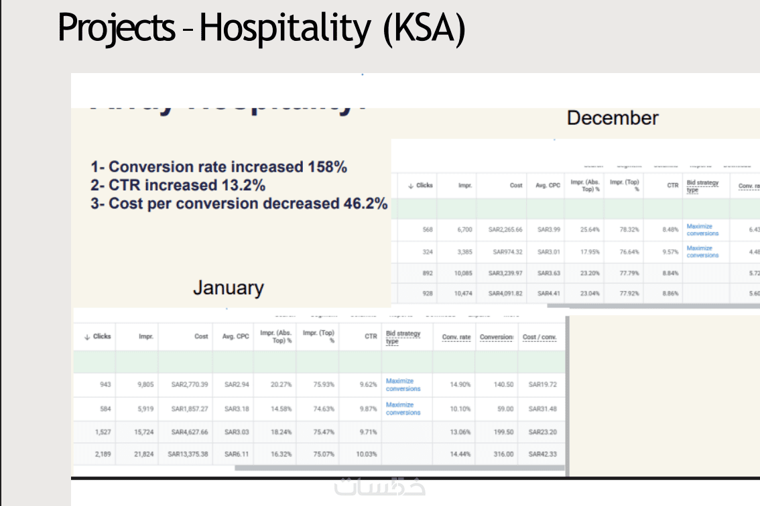
Task: Click the CTR column header in January table
Action: click(371, 336)
